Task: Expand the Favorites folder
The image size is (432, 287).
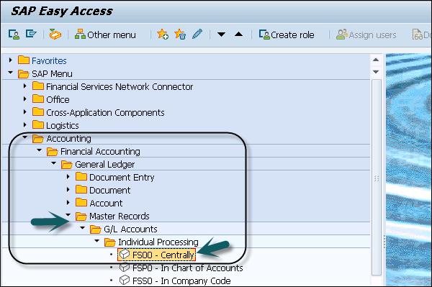Action: (11, 60)
